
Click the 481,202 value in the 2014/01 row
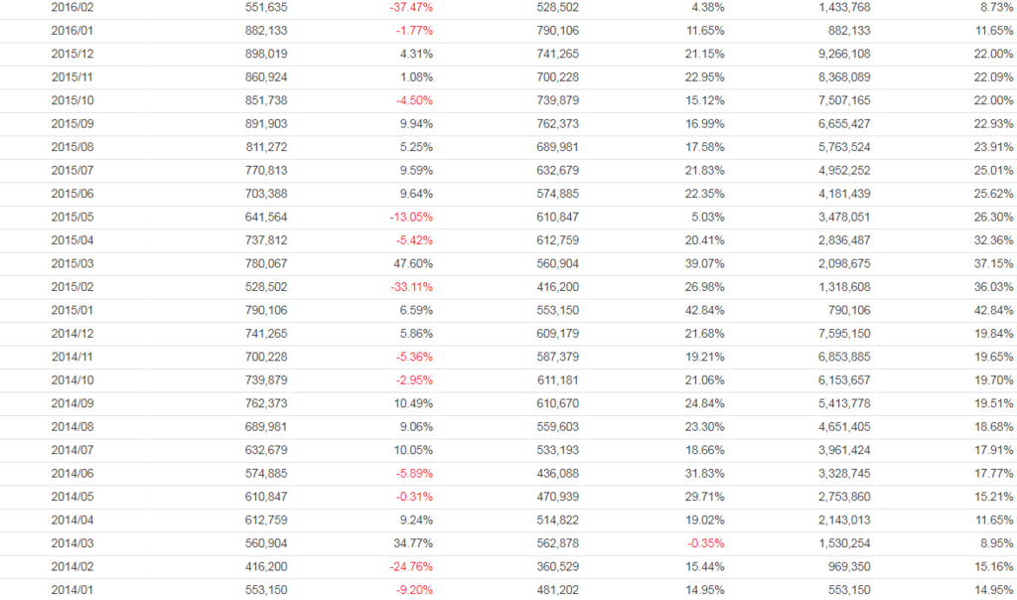[x=555, y=590]
